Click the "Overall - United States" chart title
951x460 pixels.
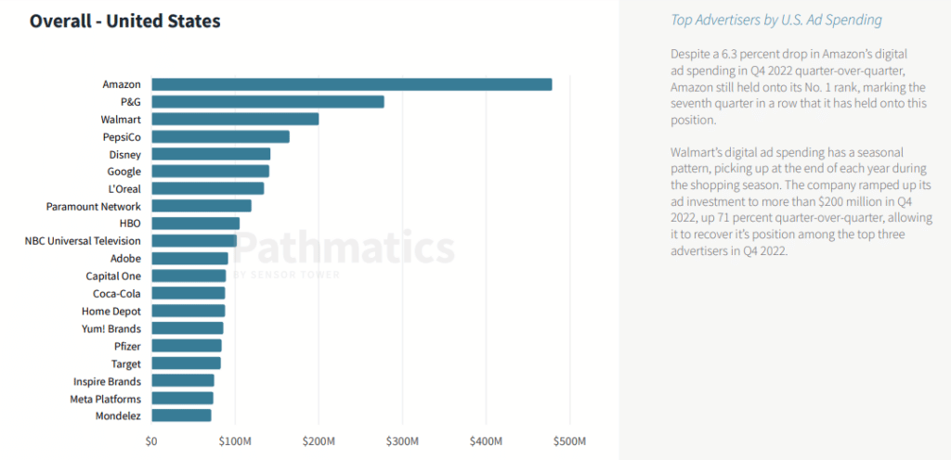pyautogui.click(x=124, y=20)
